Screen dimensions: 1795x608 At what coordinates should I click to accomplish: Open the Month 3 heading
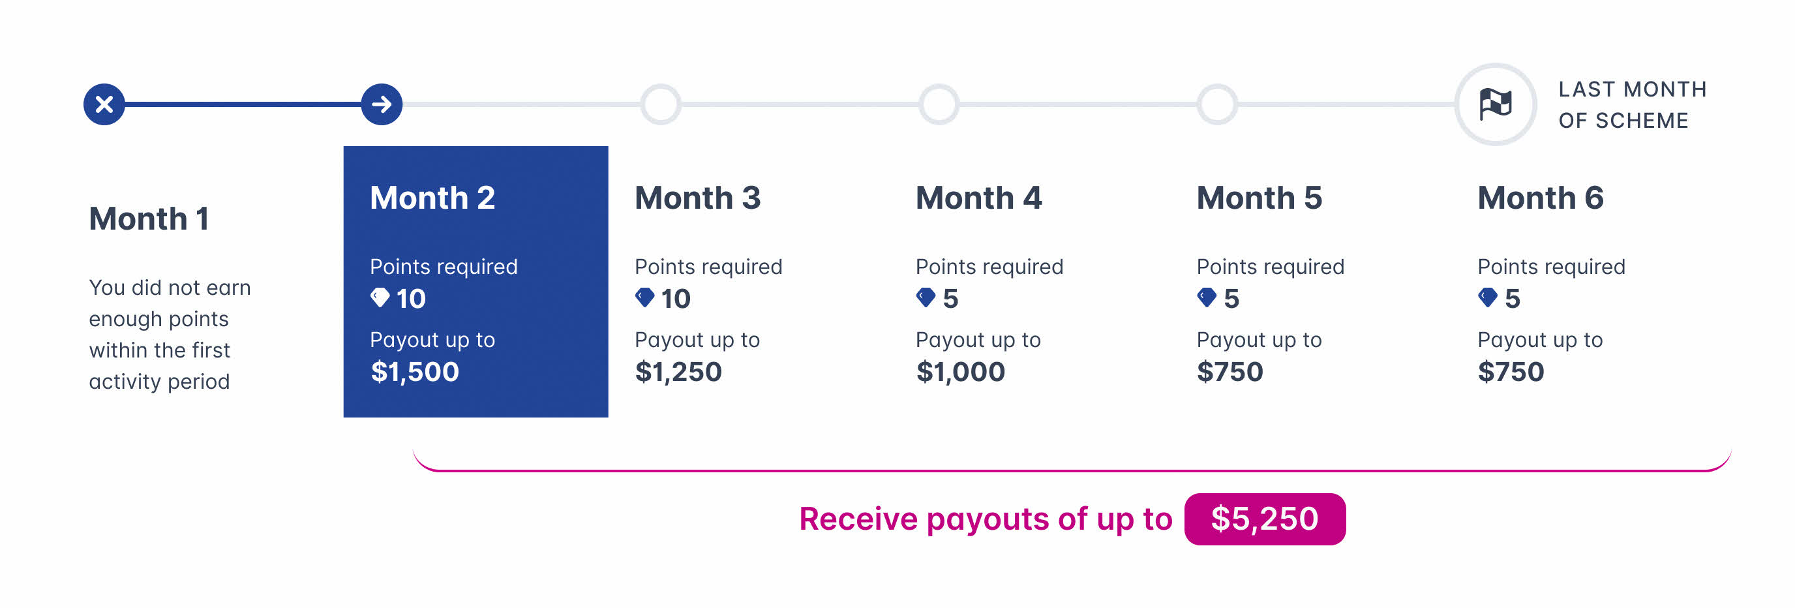coord(697,198)
